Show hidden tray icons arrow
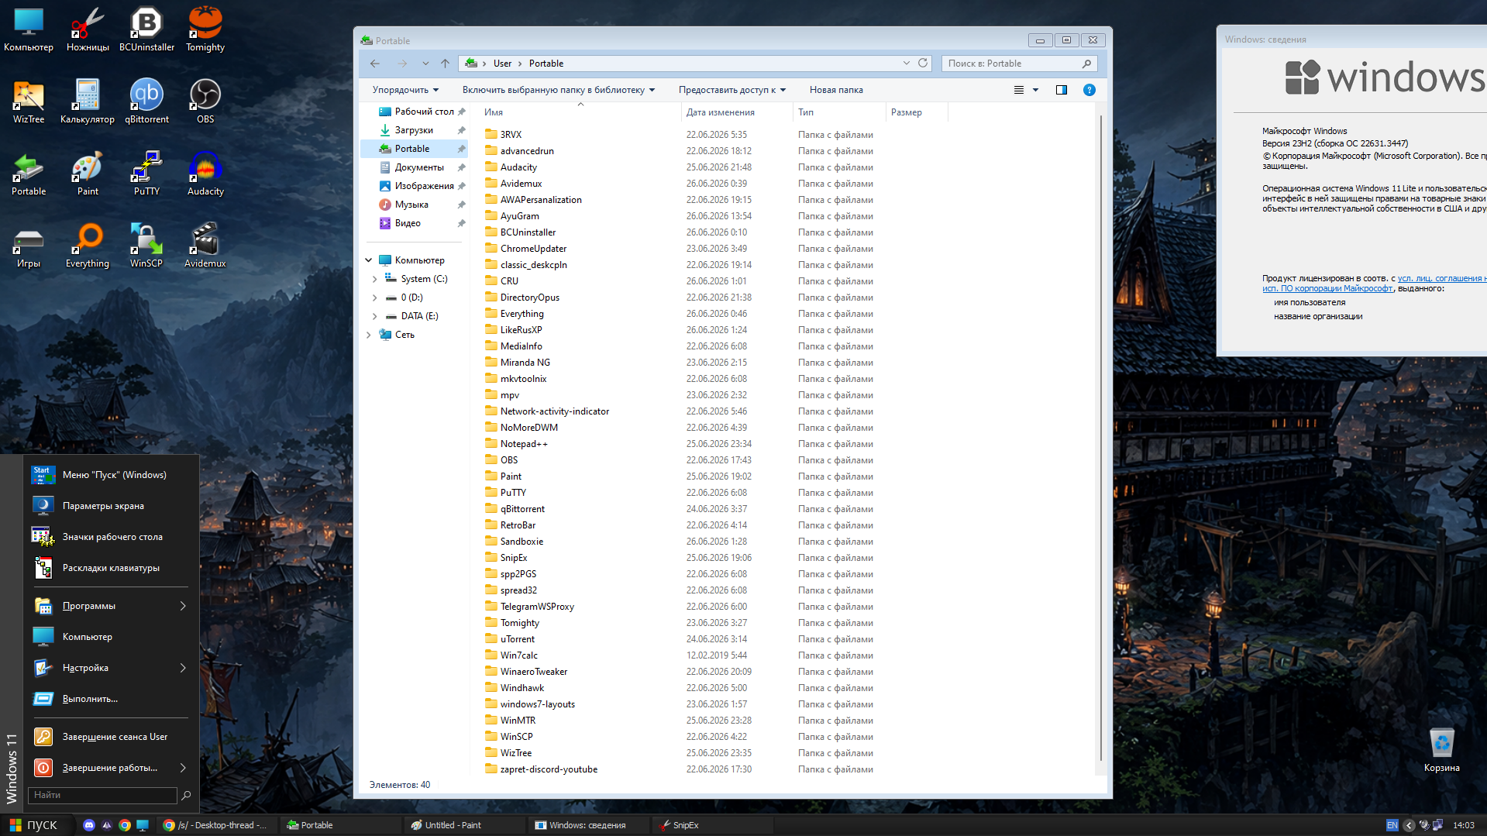 (1409, 825)
